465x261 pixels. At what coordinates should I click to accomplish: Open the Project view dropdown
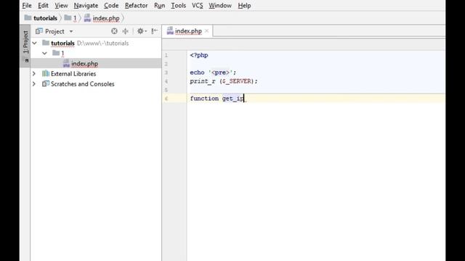[x=71, y=31]
